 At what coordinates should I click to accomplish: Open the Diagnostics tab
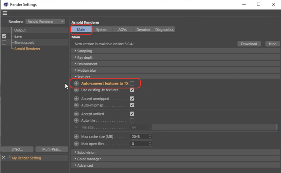(x=164, y=29)
